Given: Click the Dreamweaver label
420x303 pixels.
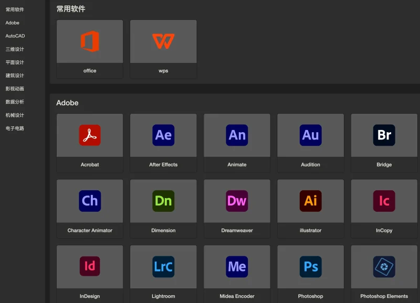Looking at the screenshot, I should 237,230.
